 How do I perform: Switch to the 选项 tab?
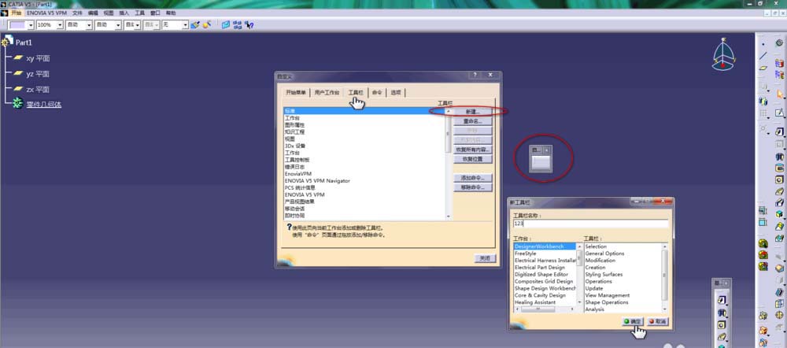[x=396, y=92]
